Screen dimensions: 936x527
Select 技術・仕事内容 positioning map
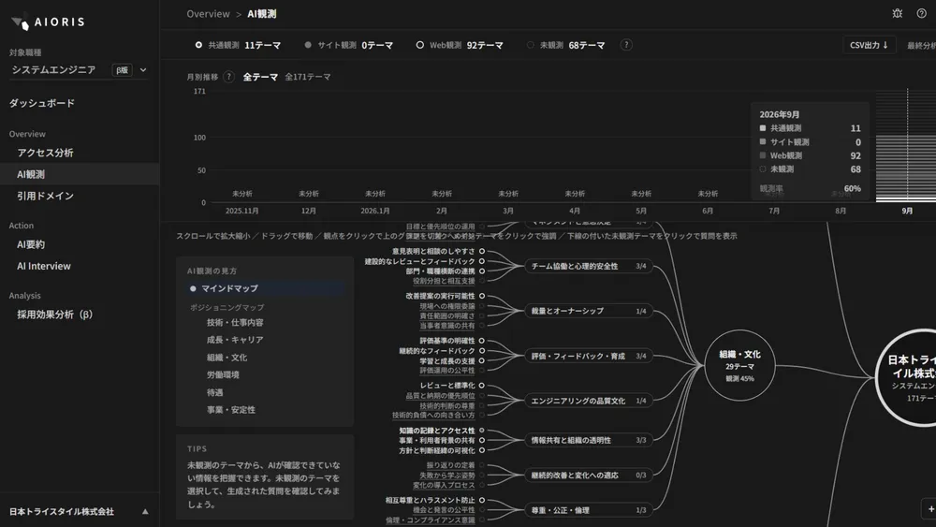235,322
